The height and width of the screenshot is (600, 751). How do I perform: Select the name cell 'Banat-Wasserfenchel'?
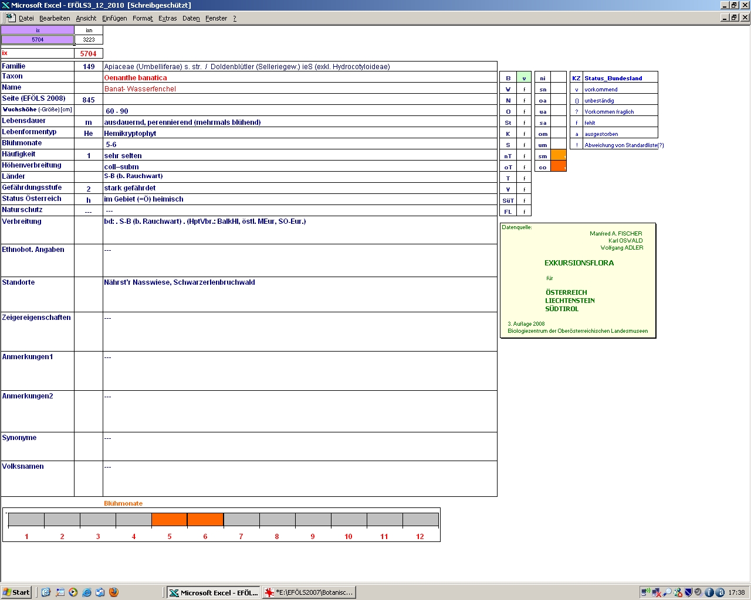(300, 88)
